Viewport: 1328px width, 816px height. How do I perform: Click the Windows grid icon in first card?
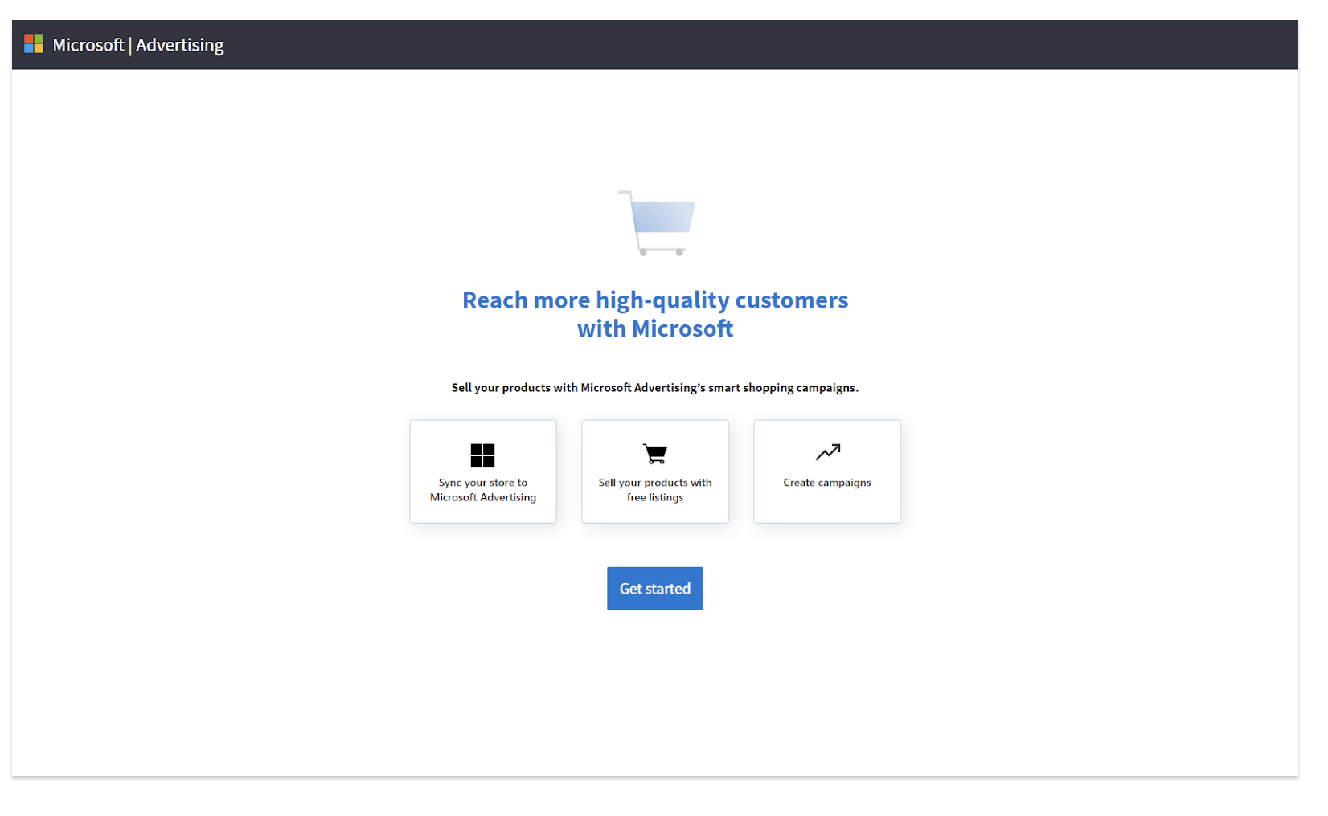(x=482, y=455)
